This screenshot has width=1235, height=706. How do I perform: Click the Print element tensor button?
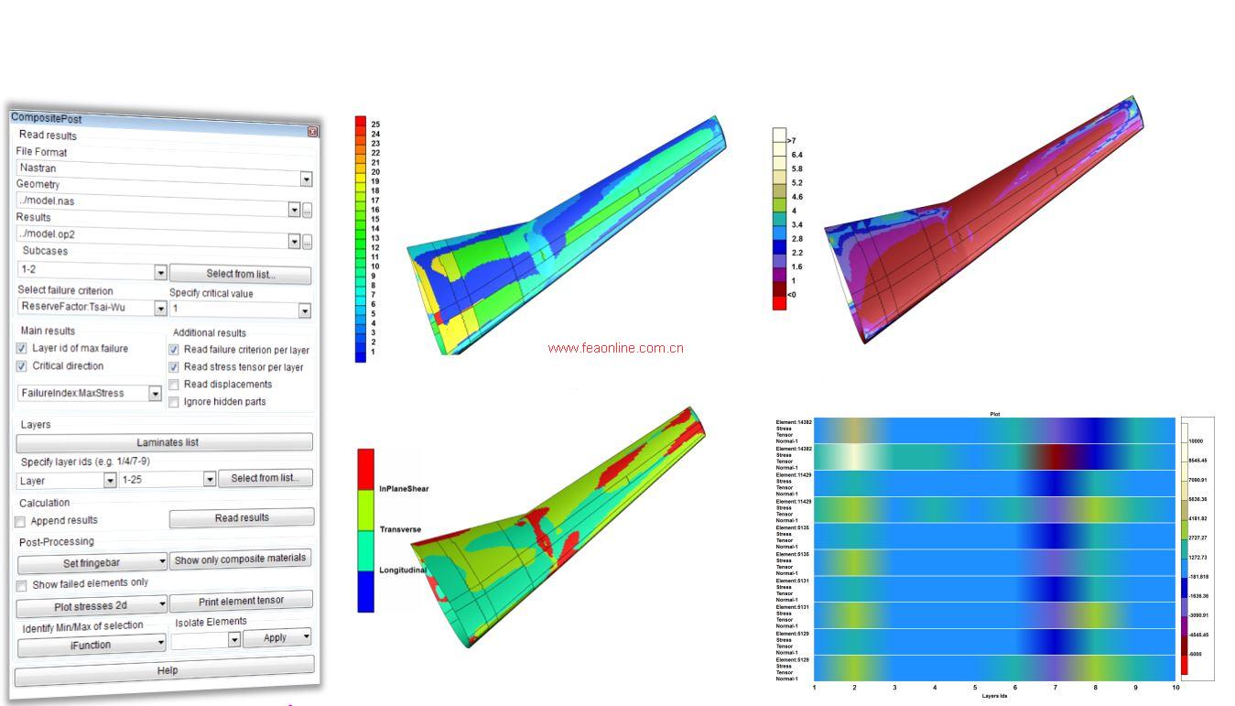click(x=241, y=601)
